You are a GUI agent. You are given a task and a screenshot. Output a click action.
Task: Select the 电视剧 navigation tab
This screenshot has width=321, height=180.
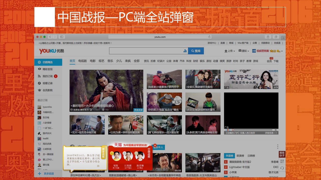click(83, 61)
